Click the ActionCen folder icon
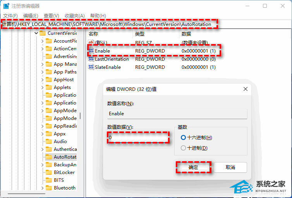The image size is (292, 198). (49, 48)
